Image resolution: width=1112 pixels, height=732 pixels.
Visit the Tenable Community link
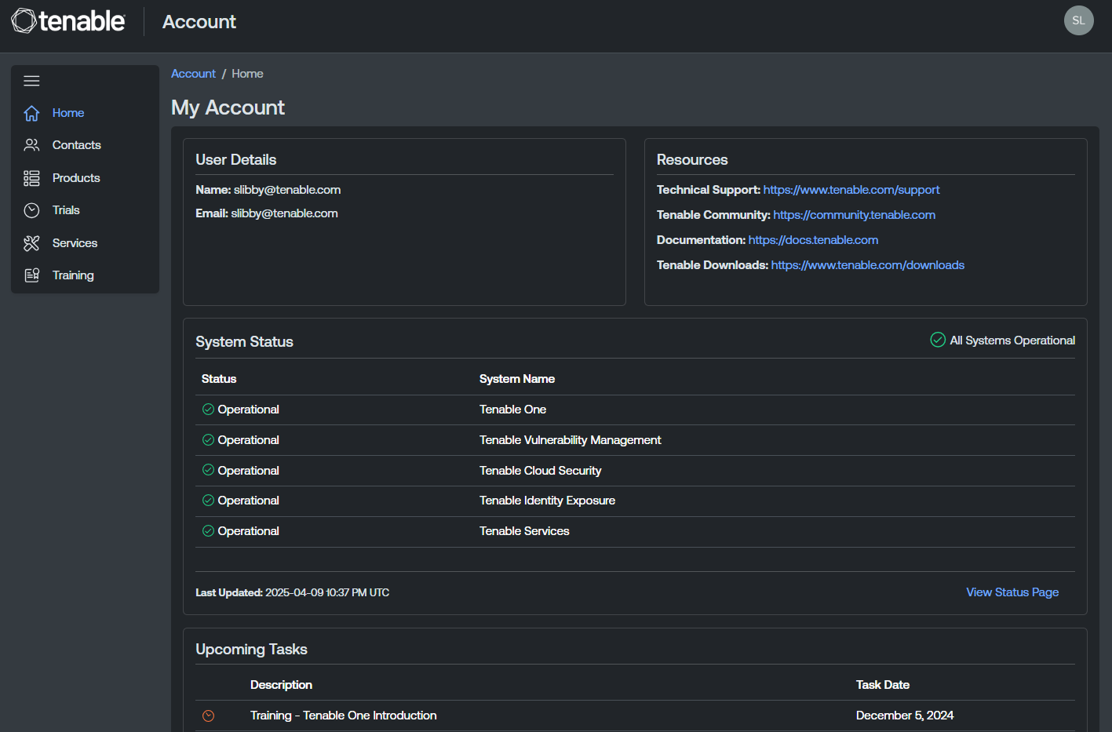[x=854, y=215]
